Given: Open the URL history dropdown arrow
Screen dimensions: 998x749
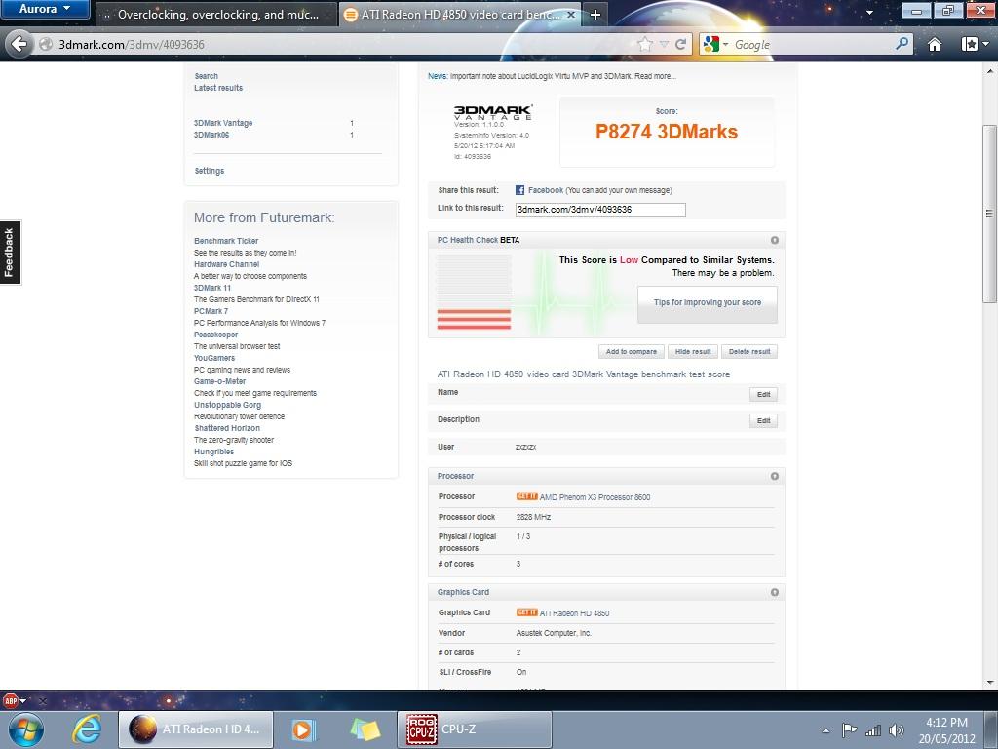Looking at the screenshot, I should [x=663, y=44].
